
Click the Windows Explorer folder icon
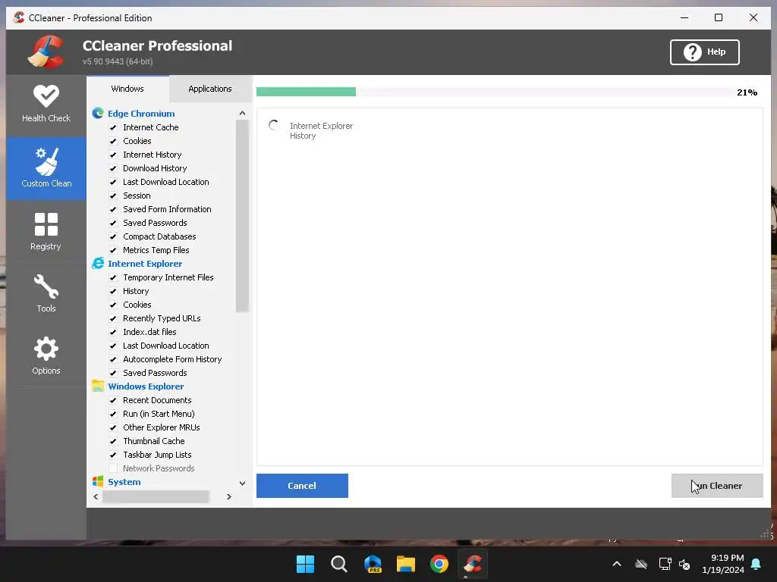pyautogui.click(x=98, y=386)
